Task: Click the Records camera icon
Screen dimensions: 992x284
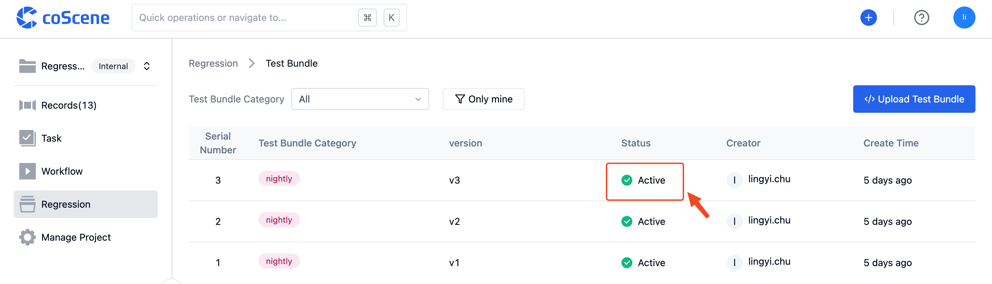Action: point(27,105)
